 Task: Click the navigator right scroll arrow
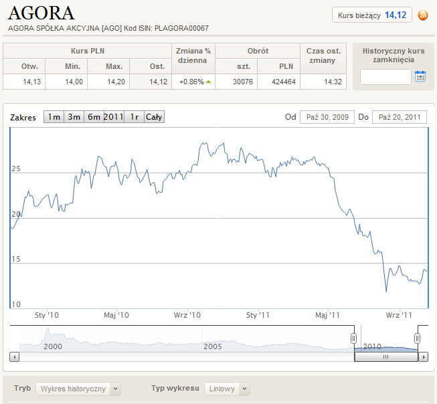tap(424, 357)
